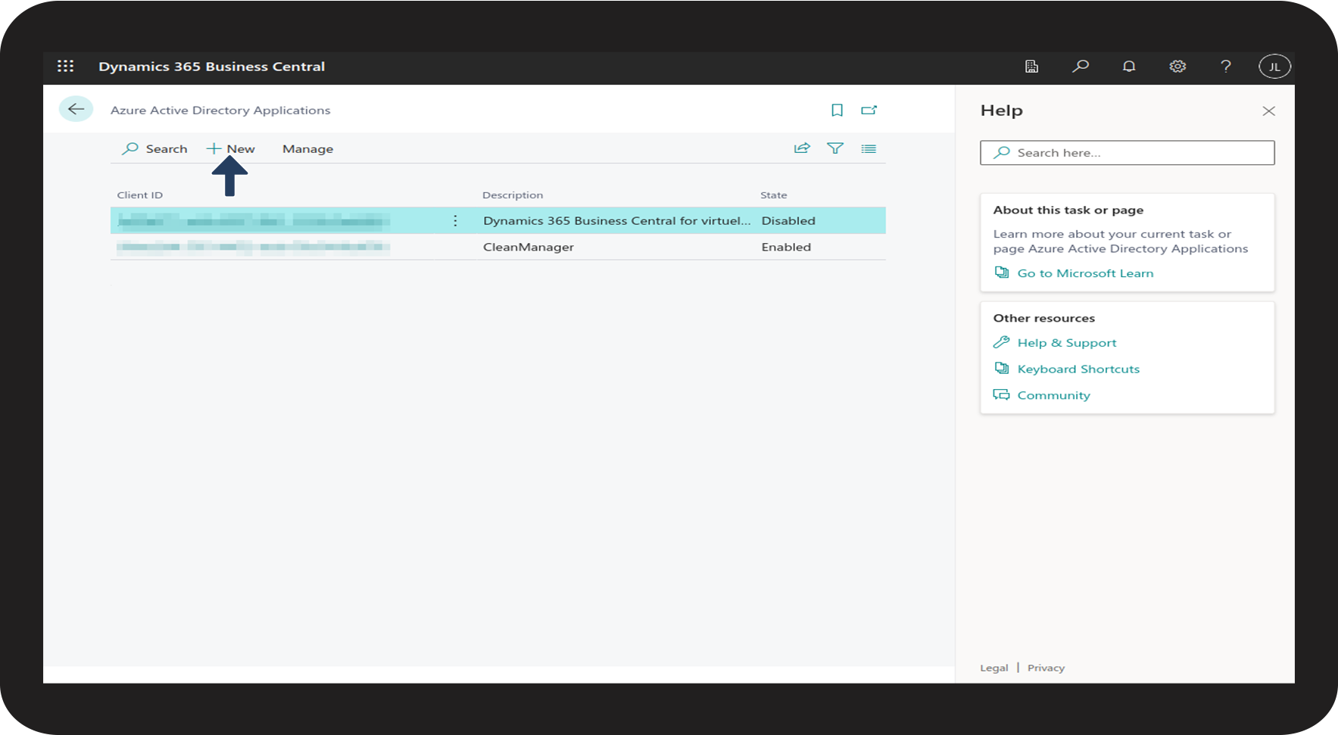Open page in new window icon
The width and height of the screenshot is (1338, 735).
(x=869, y=111)
